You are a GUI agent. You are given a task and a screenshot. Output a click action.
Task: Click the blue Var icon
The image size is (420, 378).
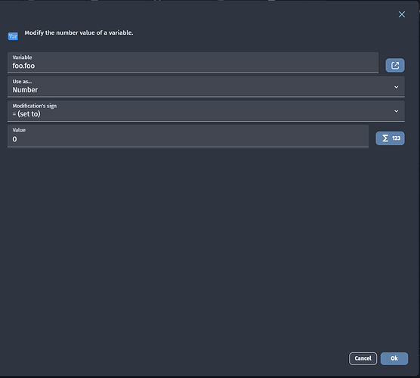[13, 36]
